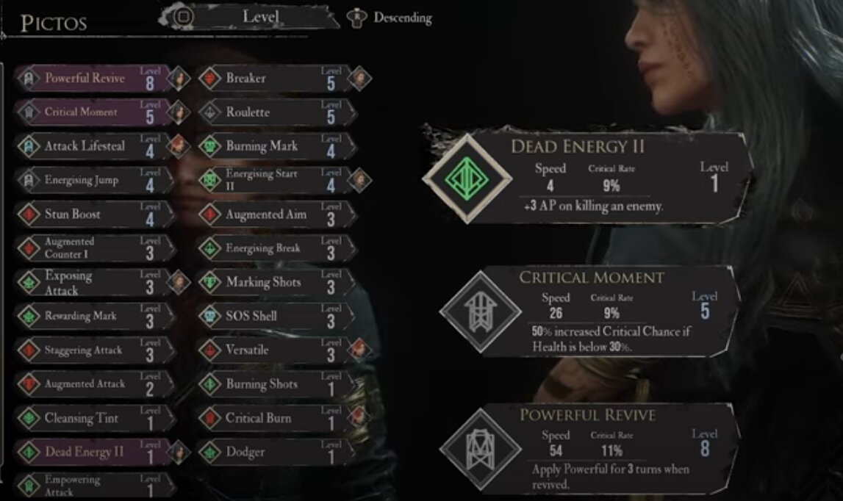Click the SOS Shell blue icon
This screenshot has height=501, width=843.
(209, 316)
